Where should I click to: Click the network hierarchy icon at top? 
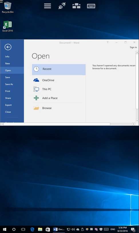coord(76,6)
